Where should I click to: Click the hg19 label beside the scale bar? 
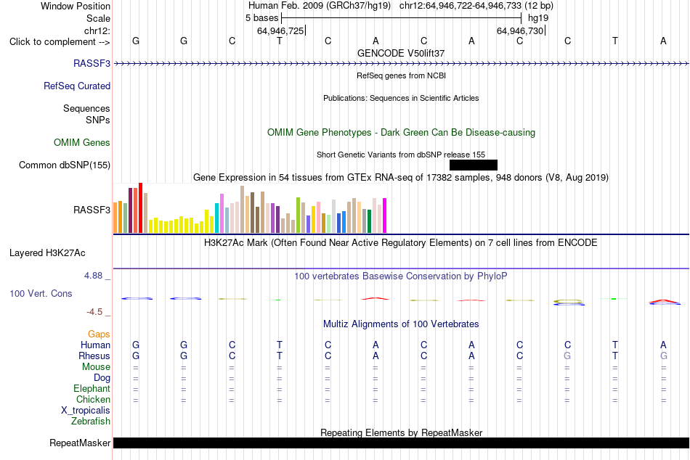click(x=538, y=18)
